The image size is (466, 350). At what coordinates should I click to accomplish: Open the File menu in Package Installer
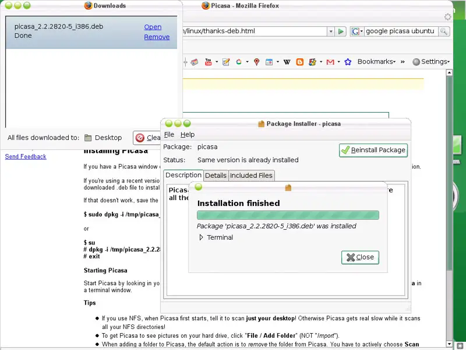[169, 135]
